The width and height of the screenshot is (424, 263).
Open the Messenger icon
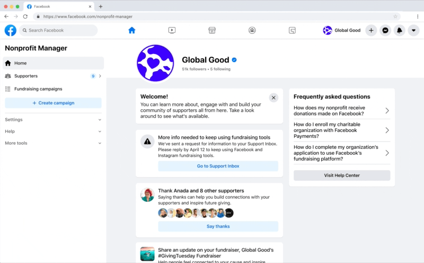tap(385, 30)
